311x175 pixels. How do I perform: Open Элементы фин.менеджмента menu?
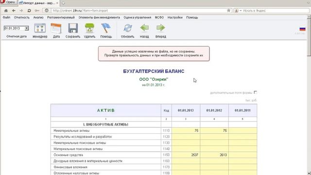click(x=99, y=17)
